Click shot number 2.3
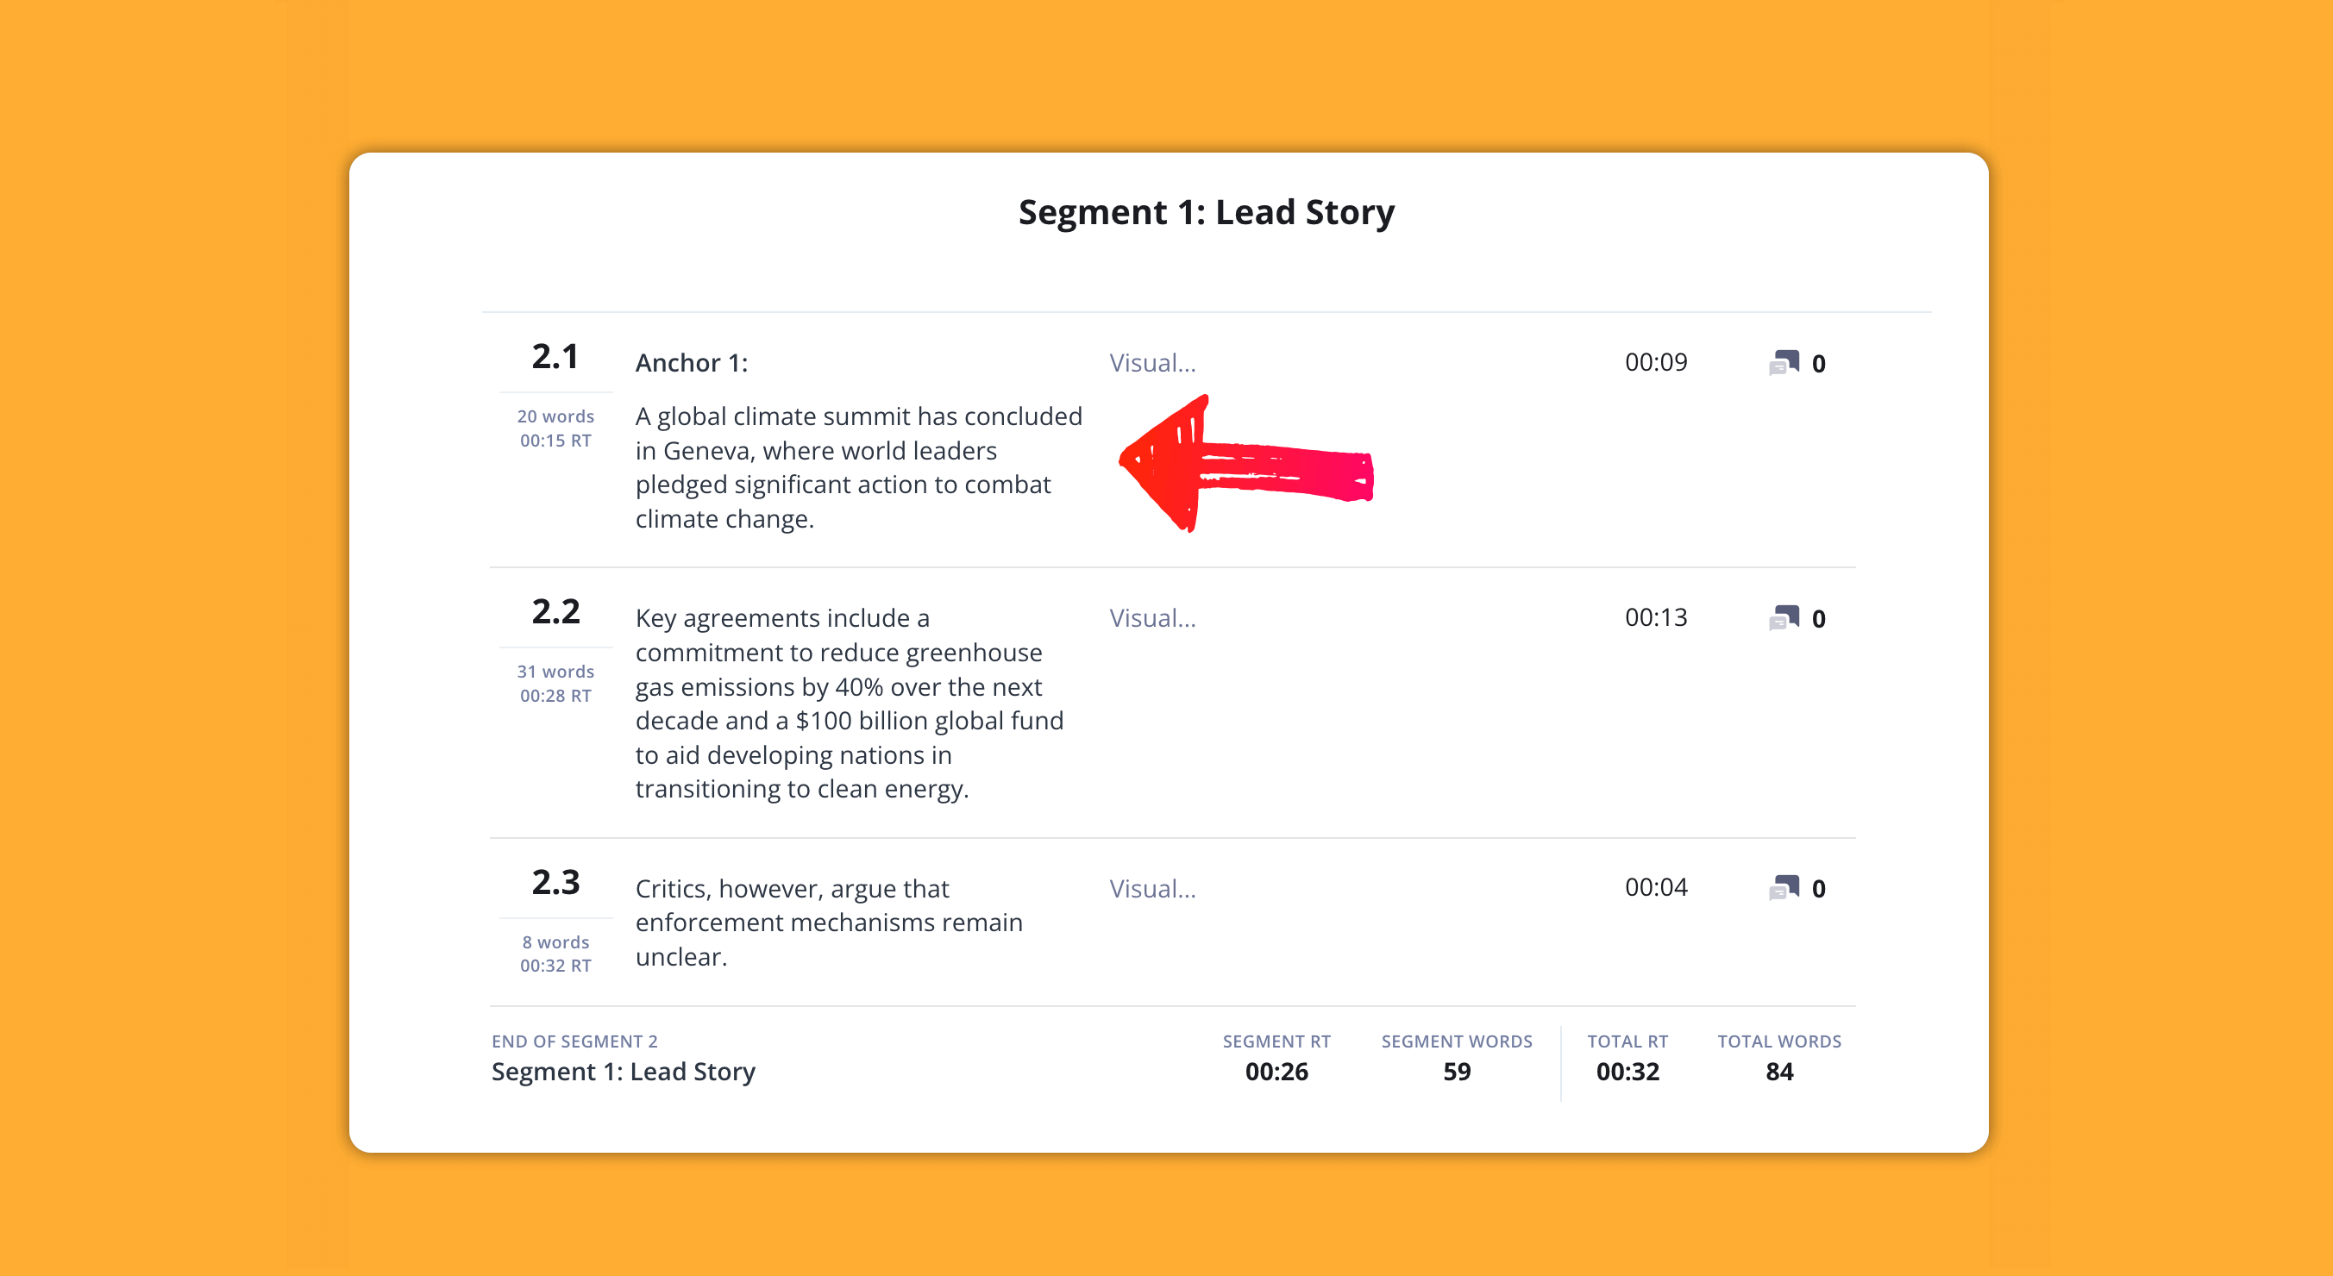2333x1276 pixels. 555,882
